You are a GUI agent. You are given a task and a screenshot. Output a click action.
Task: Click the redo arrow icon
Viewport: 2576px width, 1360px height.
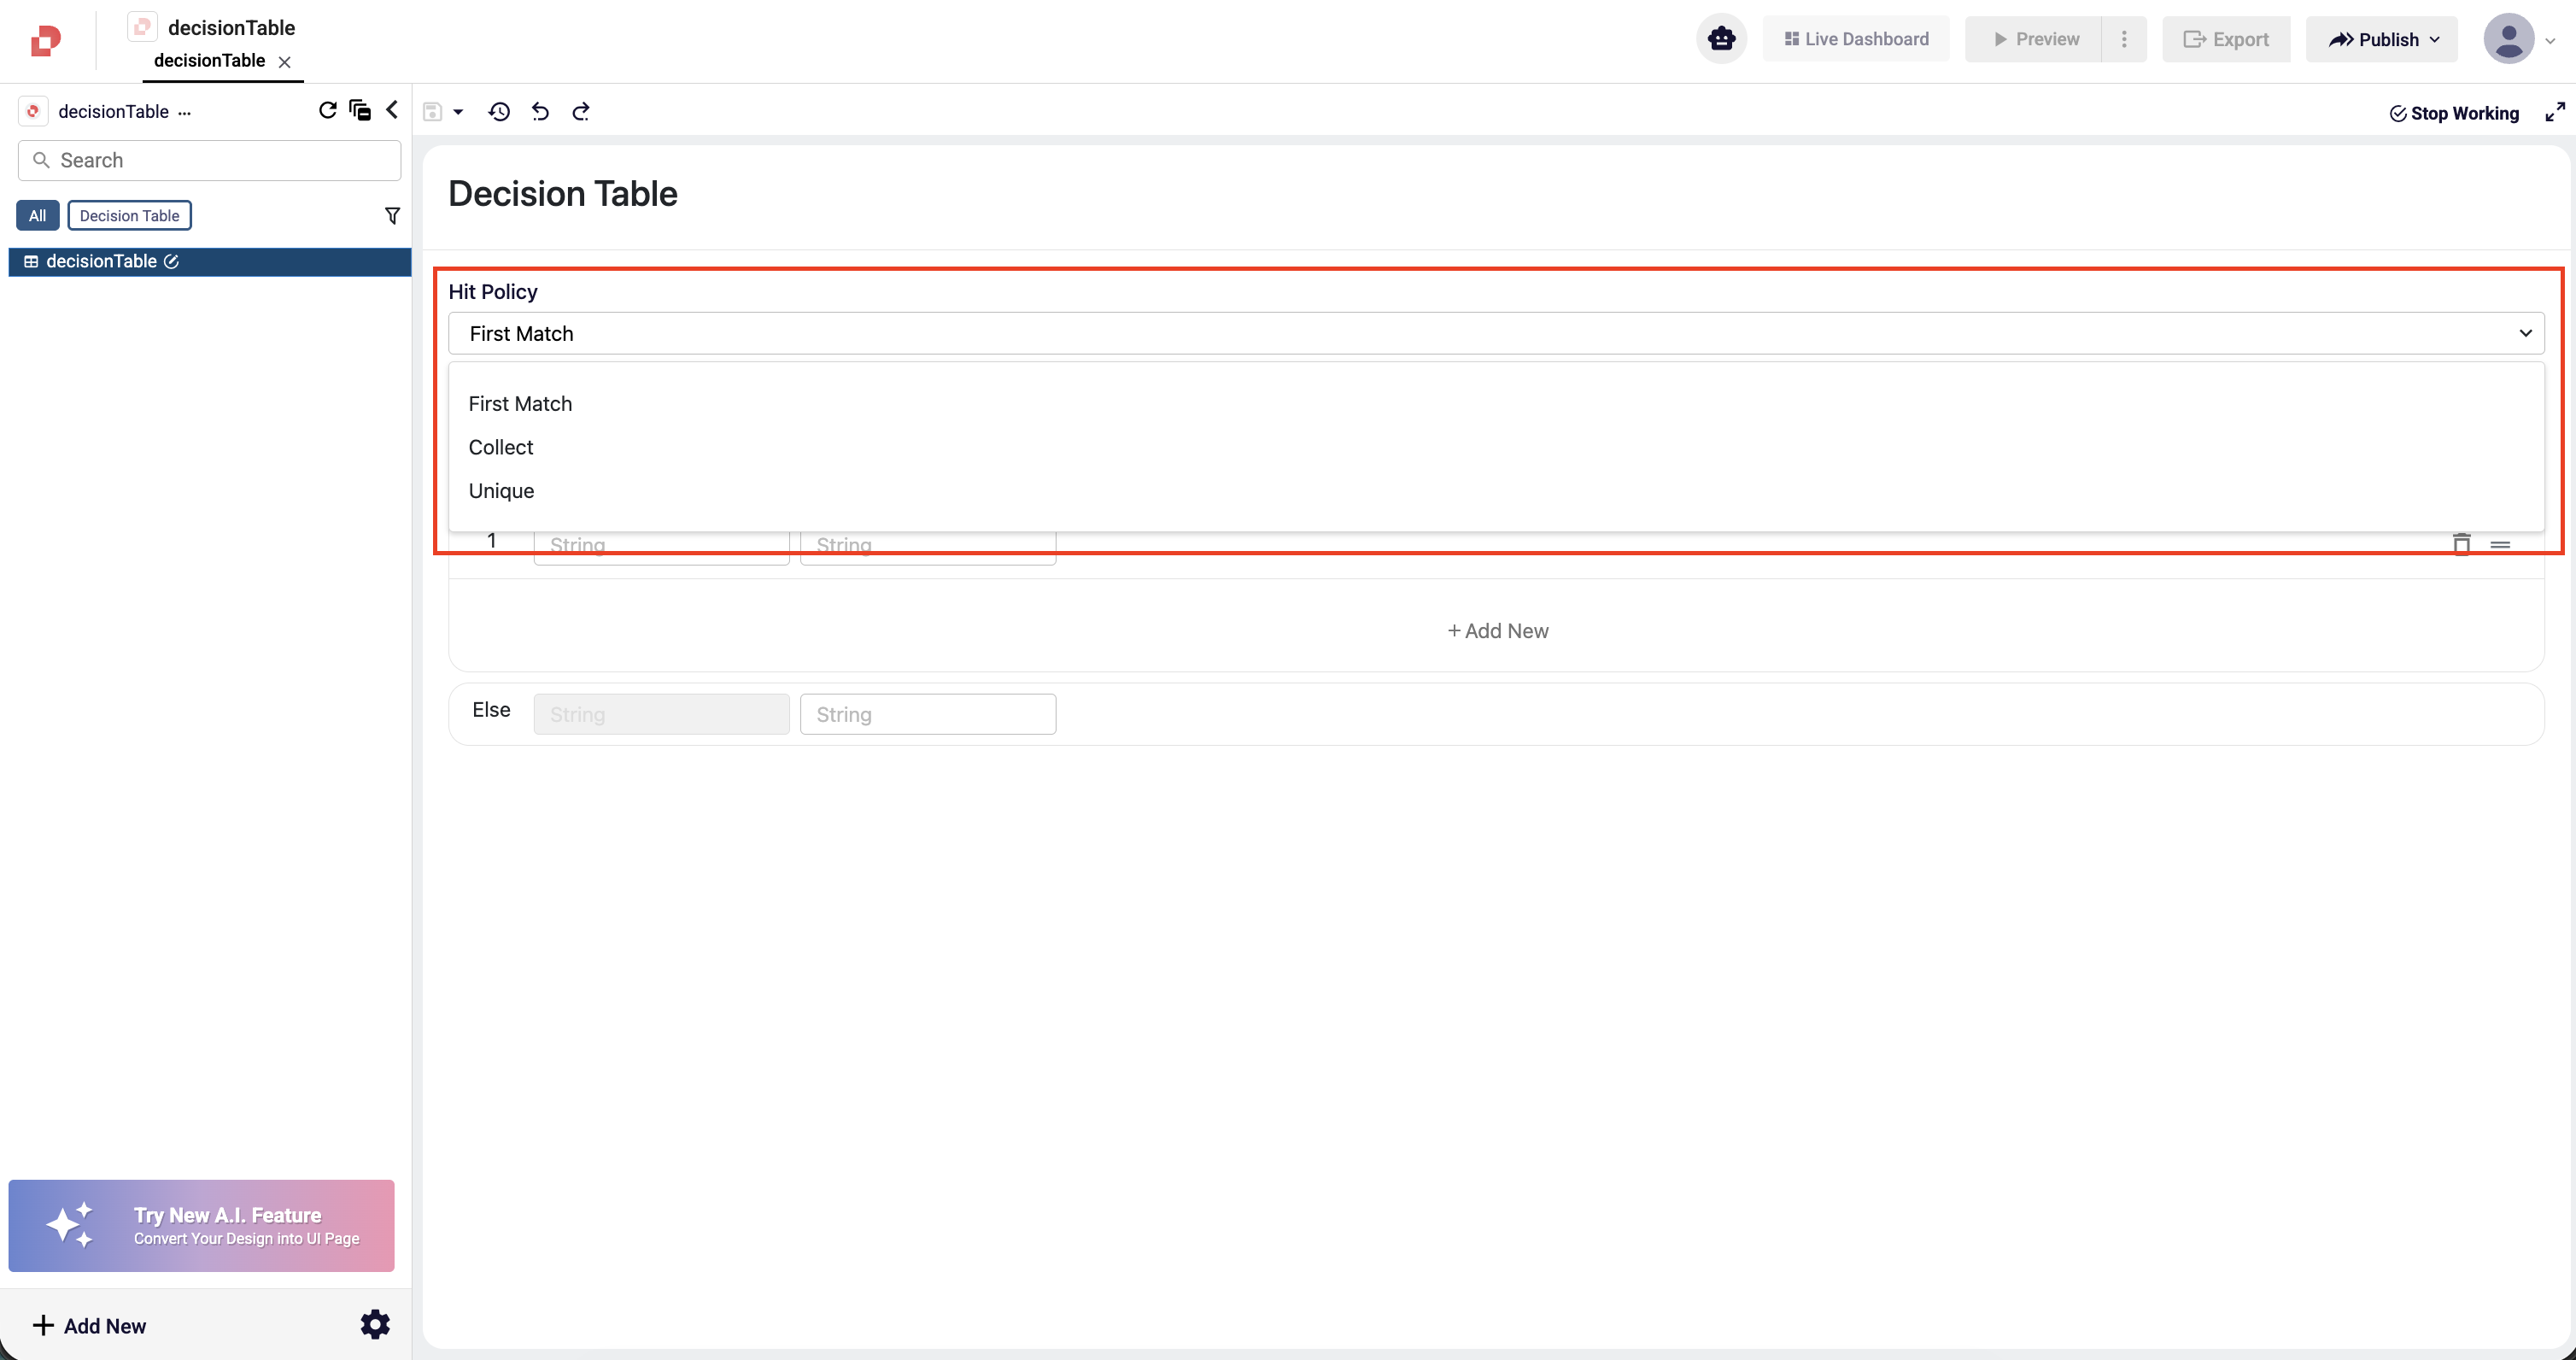click(x=581, y=112)
